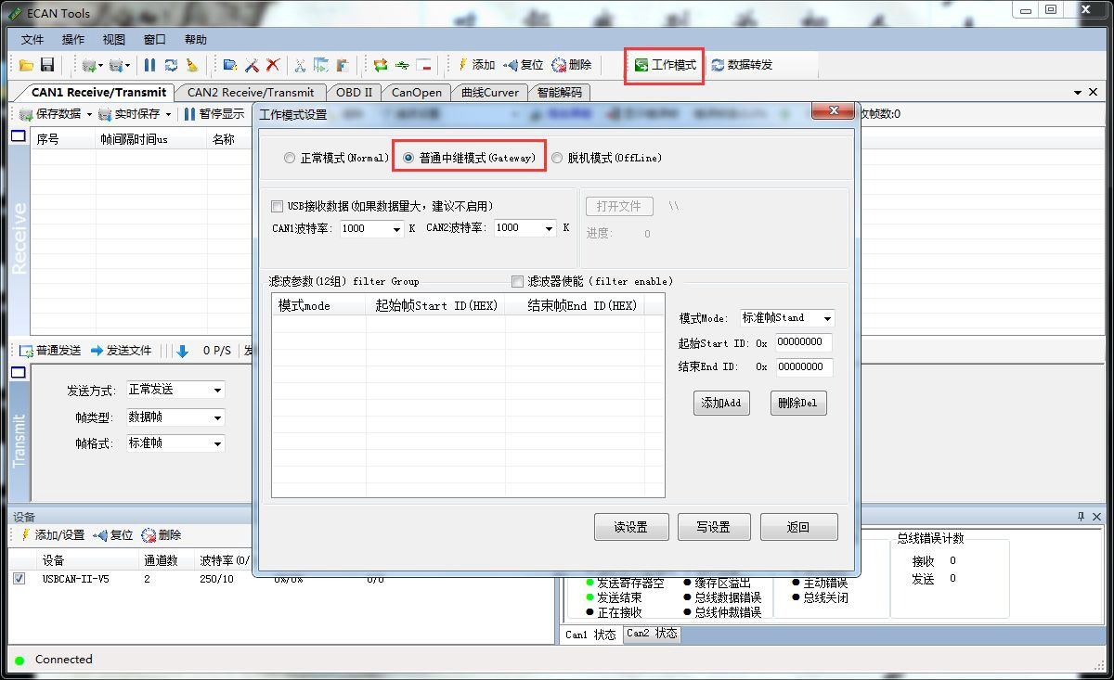Click the 数据转发 toolbar button
Viewport: 1114px width, 680px height.
[742, 65]
